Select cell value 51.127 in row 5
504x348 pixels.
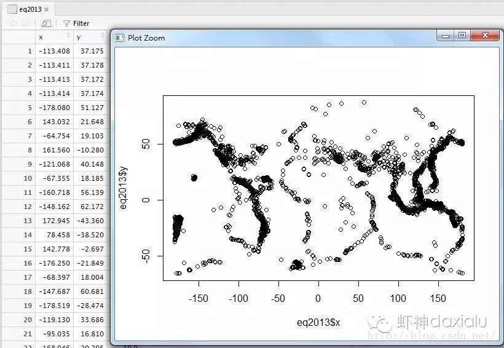[x=92, y=108]
